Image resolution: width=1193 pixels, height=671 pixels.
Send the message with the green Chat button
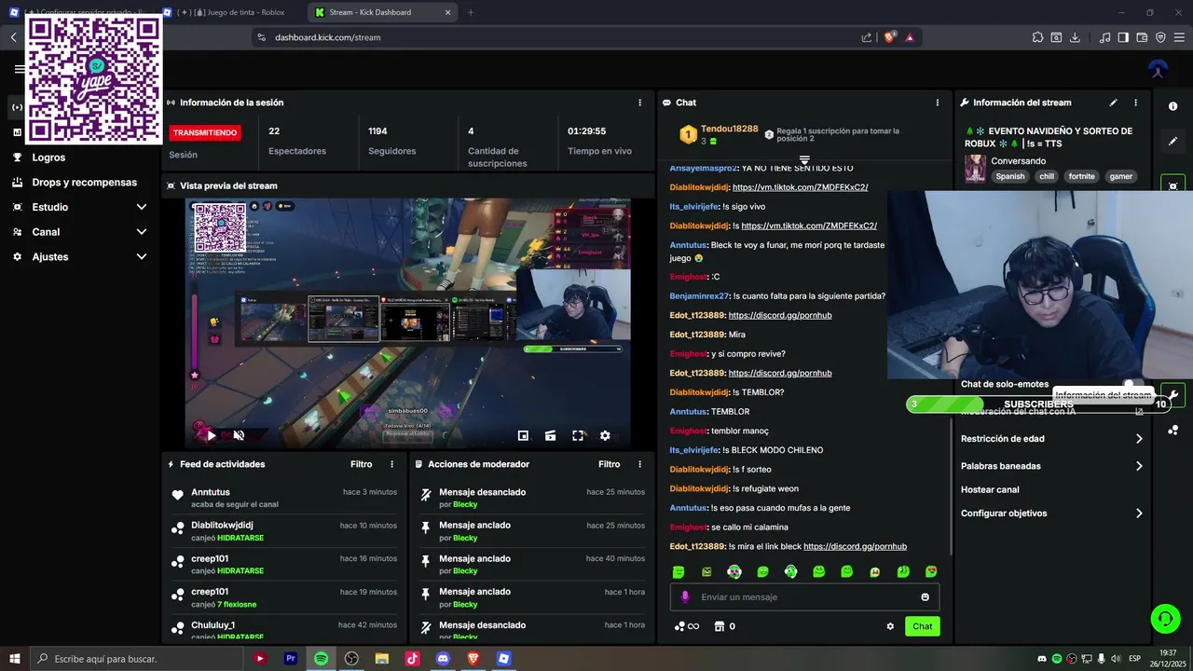tap(922, 626)
